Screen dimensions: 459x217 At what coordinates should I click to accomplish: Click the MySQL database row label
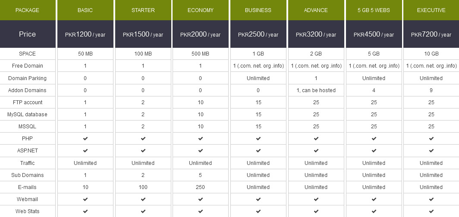click(x=27, y=115)
